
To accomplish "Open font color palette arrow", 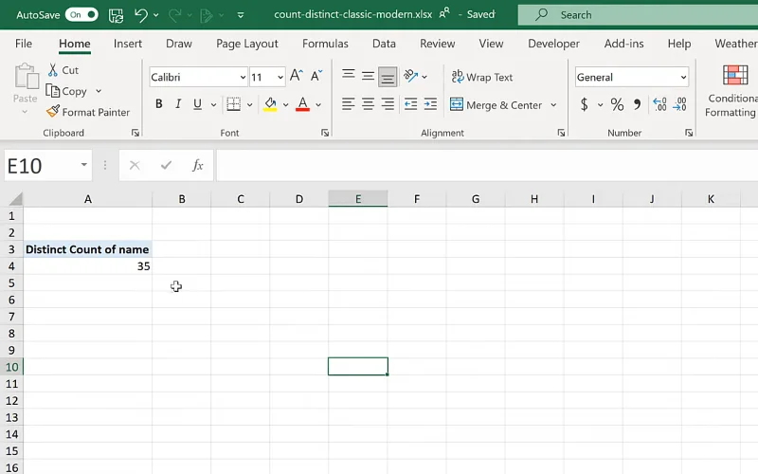I will point(318,104).
